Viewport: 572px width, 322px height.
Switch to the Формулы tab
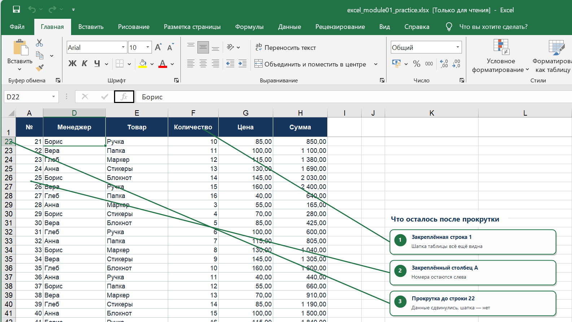pos(249,27)
